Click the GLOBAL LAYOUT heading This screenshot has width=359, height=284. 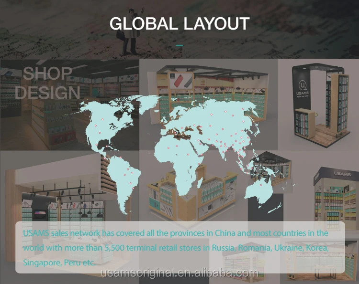click(x=179, y=23)
